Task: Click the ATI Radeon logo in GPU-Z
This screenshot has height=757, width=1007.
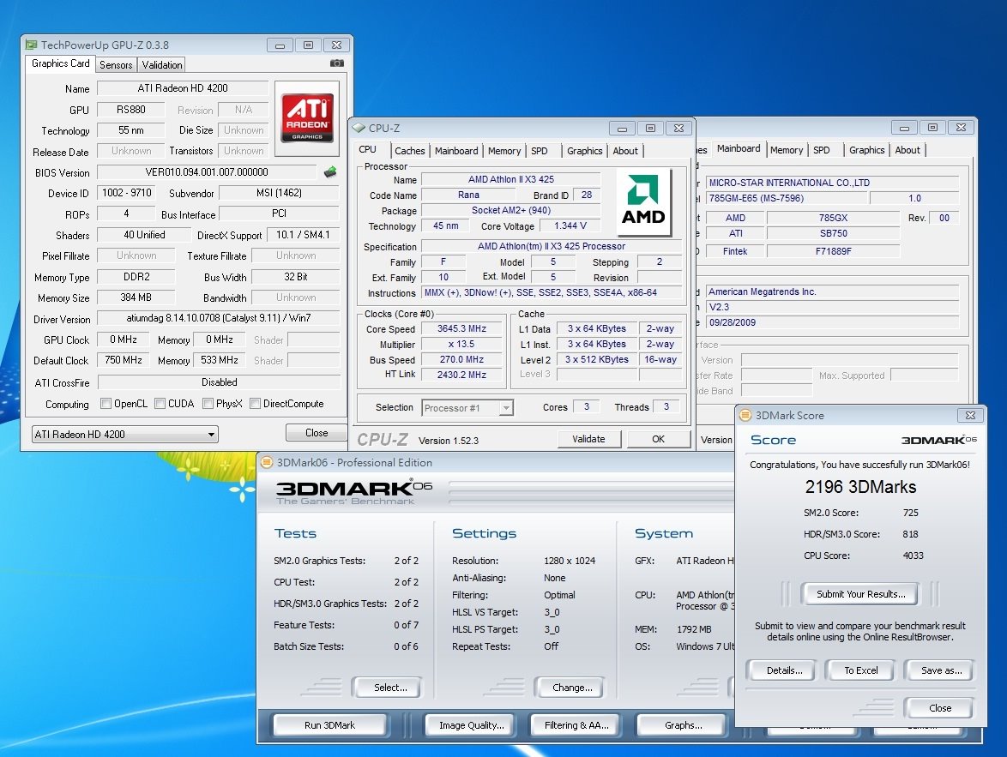Action: click(x=307, y=118)
